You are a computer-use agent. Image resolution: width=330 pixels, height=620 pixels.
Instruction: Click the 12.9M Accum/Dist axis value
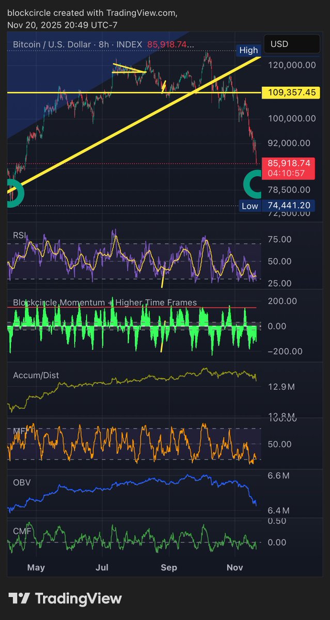point(281,387)
